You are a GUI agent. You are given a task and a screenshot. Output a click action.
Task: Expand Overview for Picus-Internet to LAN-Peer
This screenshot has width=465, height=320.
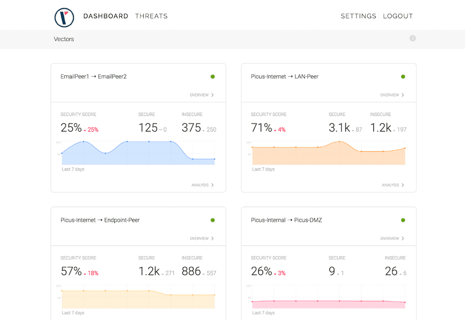(x=392, y=95)
